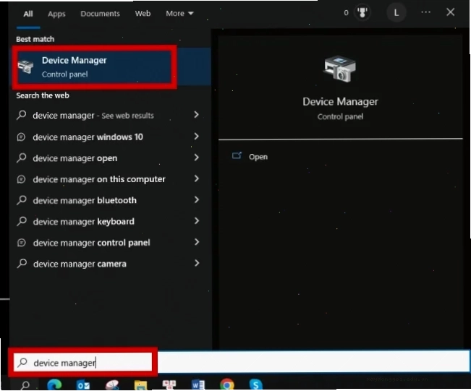This screenshot has width=471, height=391.
Task: Click search icon beside 'device manager keyboard'
Action: click(22, 221)
